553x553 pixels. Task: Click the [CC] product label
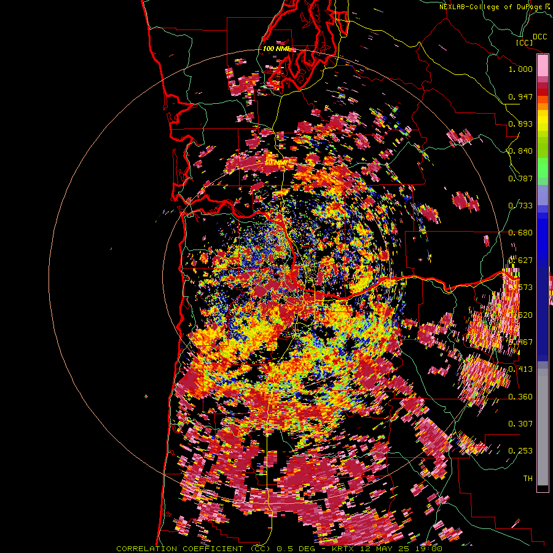(524, 42)
